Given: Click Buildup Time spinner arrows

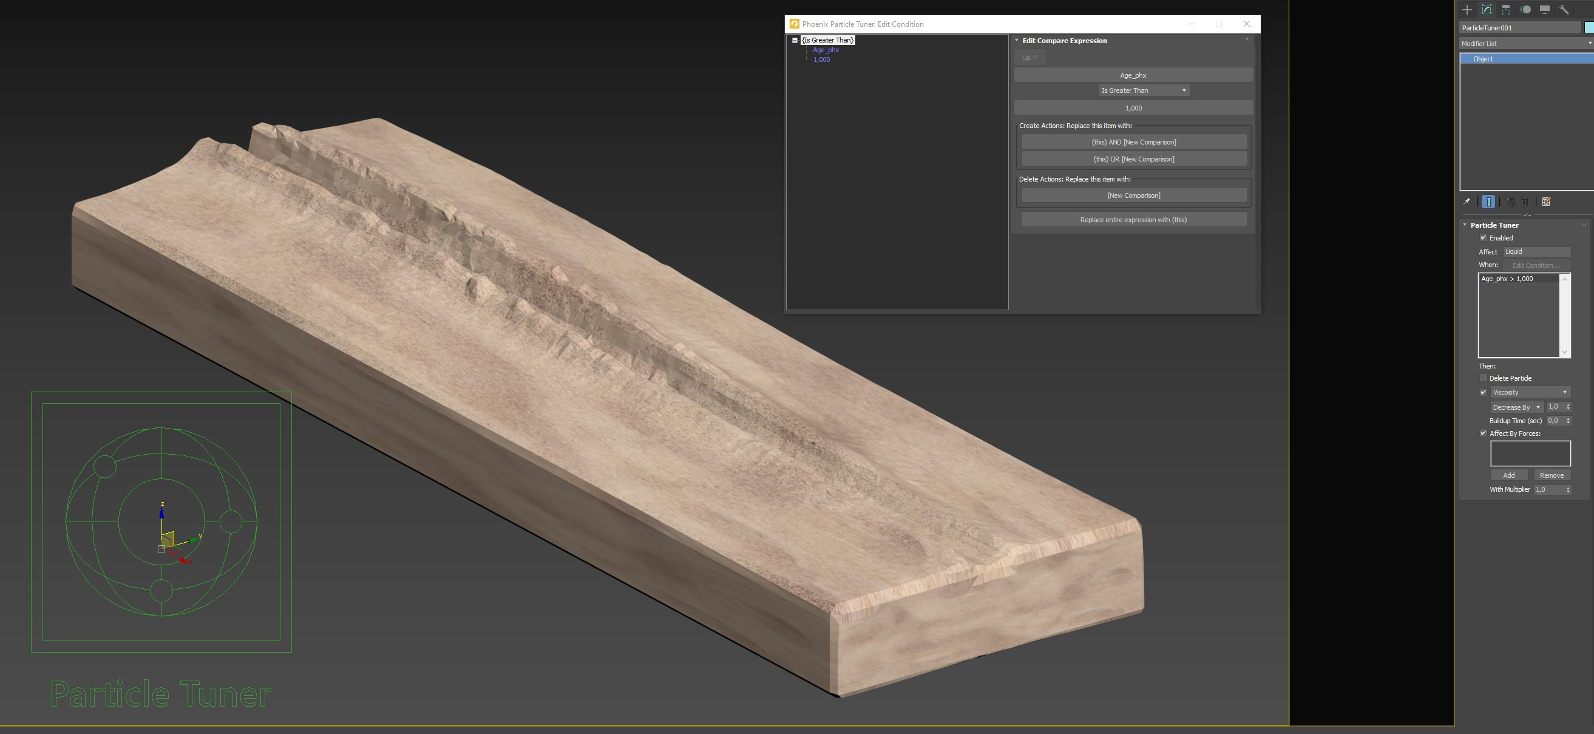Looking at the screenshot, I should pyautogui.click(x=1567, y=420).
